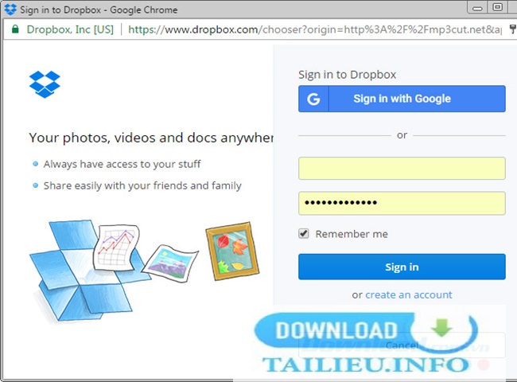Maximize the Chrome window
517x382 pixels.
click(498, 7)
